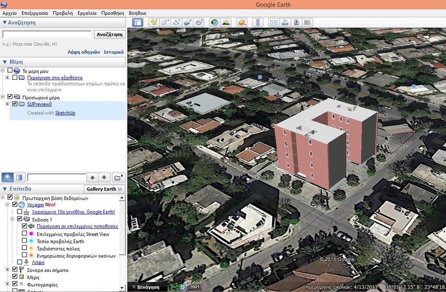Click the places filter text field

point(56,177)
